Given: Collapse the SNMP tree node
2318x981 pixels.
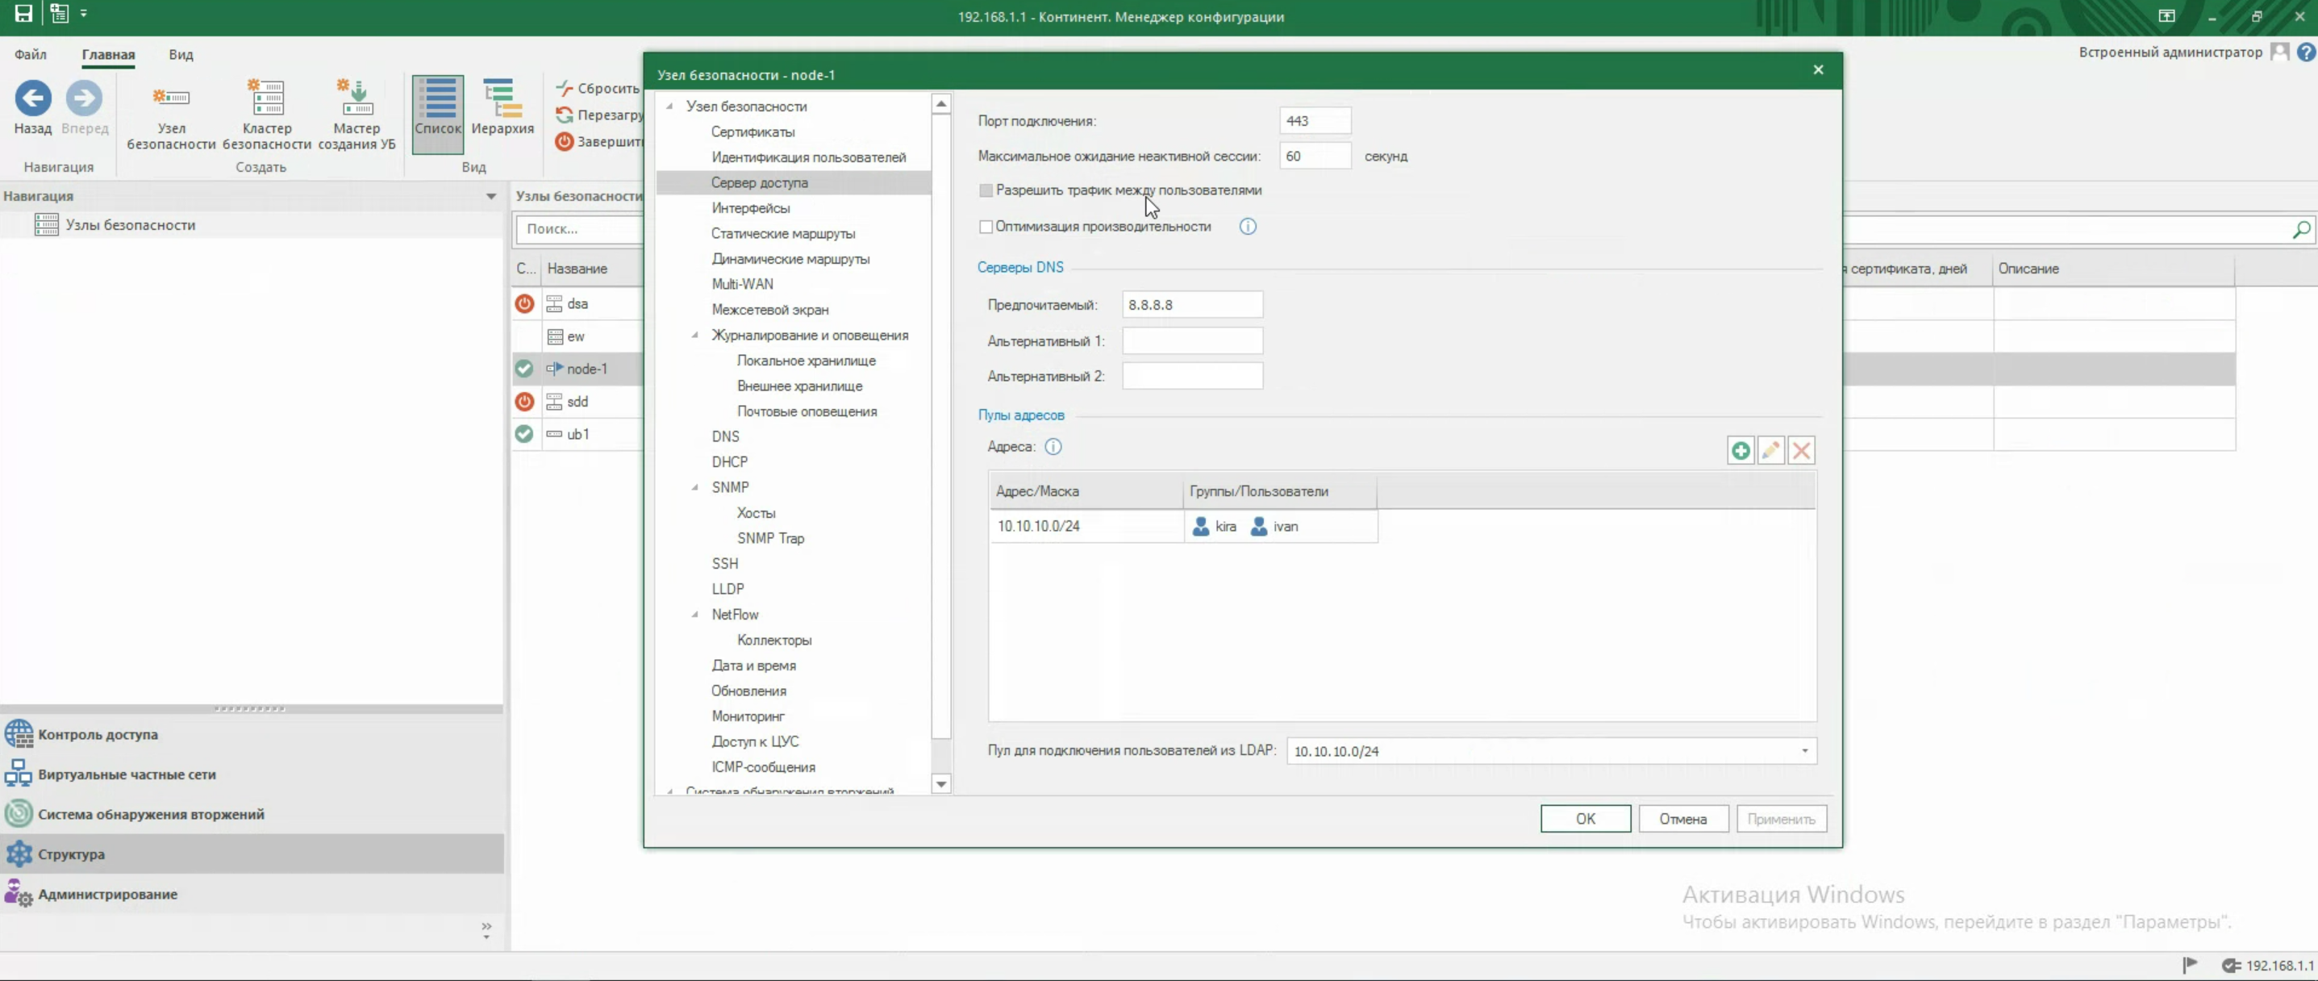Looking at the screenshot, I should tap(694, 488).
